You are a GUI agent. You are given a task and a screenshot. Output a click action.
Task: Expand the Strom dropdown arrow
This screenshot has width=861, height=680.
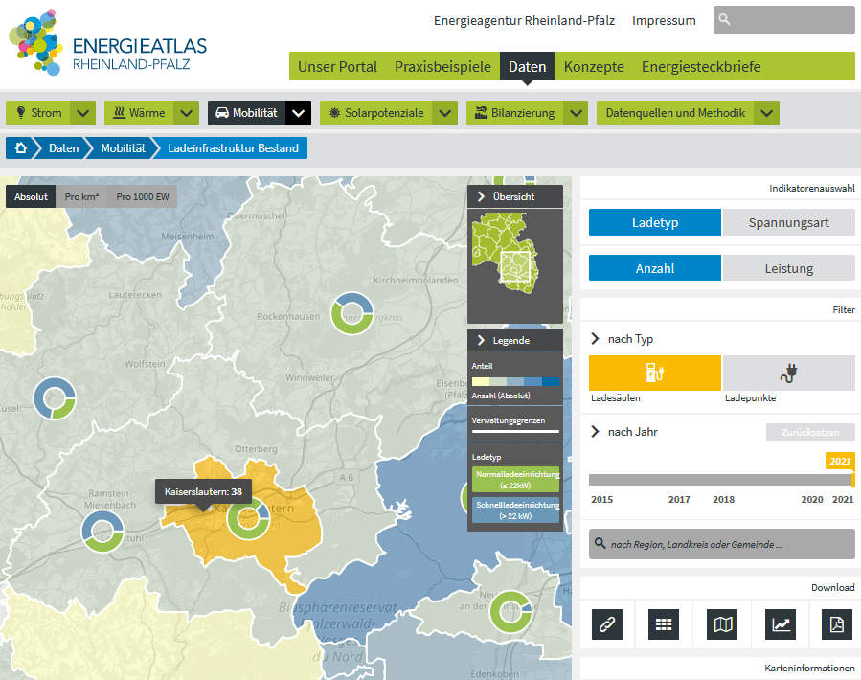(83, 113)
